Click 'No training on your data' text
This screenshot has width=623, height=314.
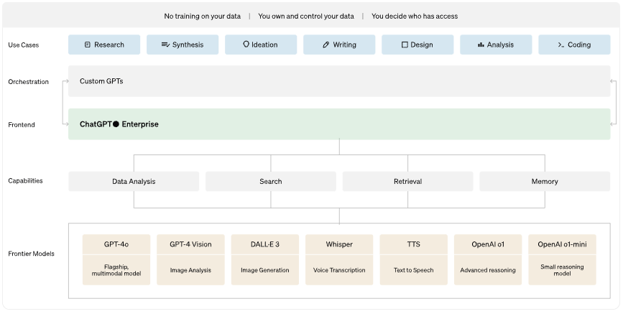202,17
